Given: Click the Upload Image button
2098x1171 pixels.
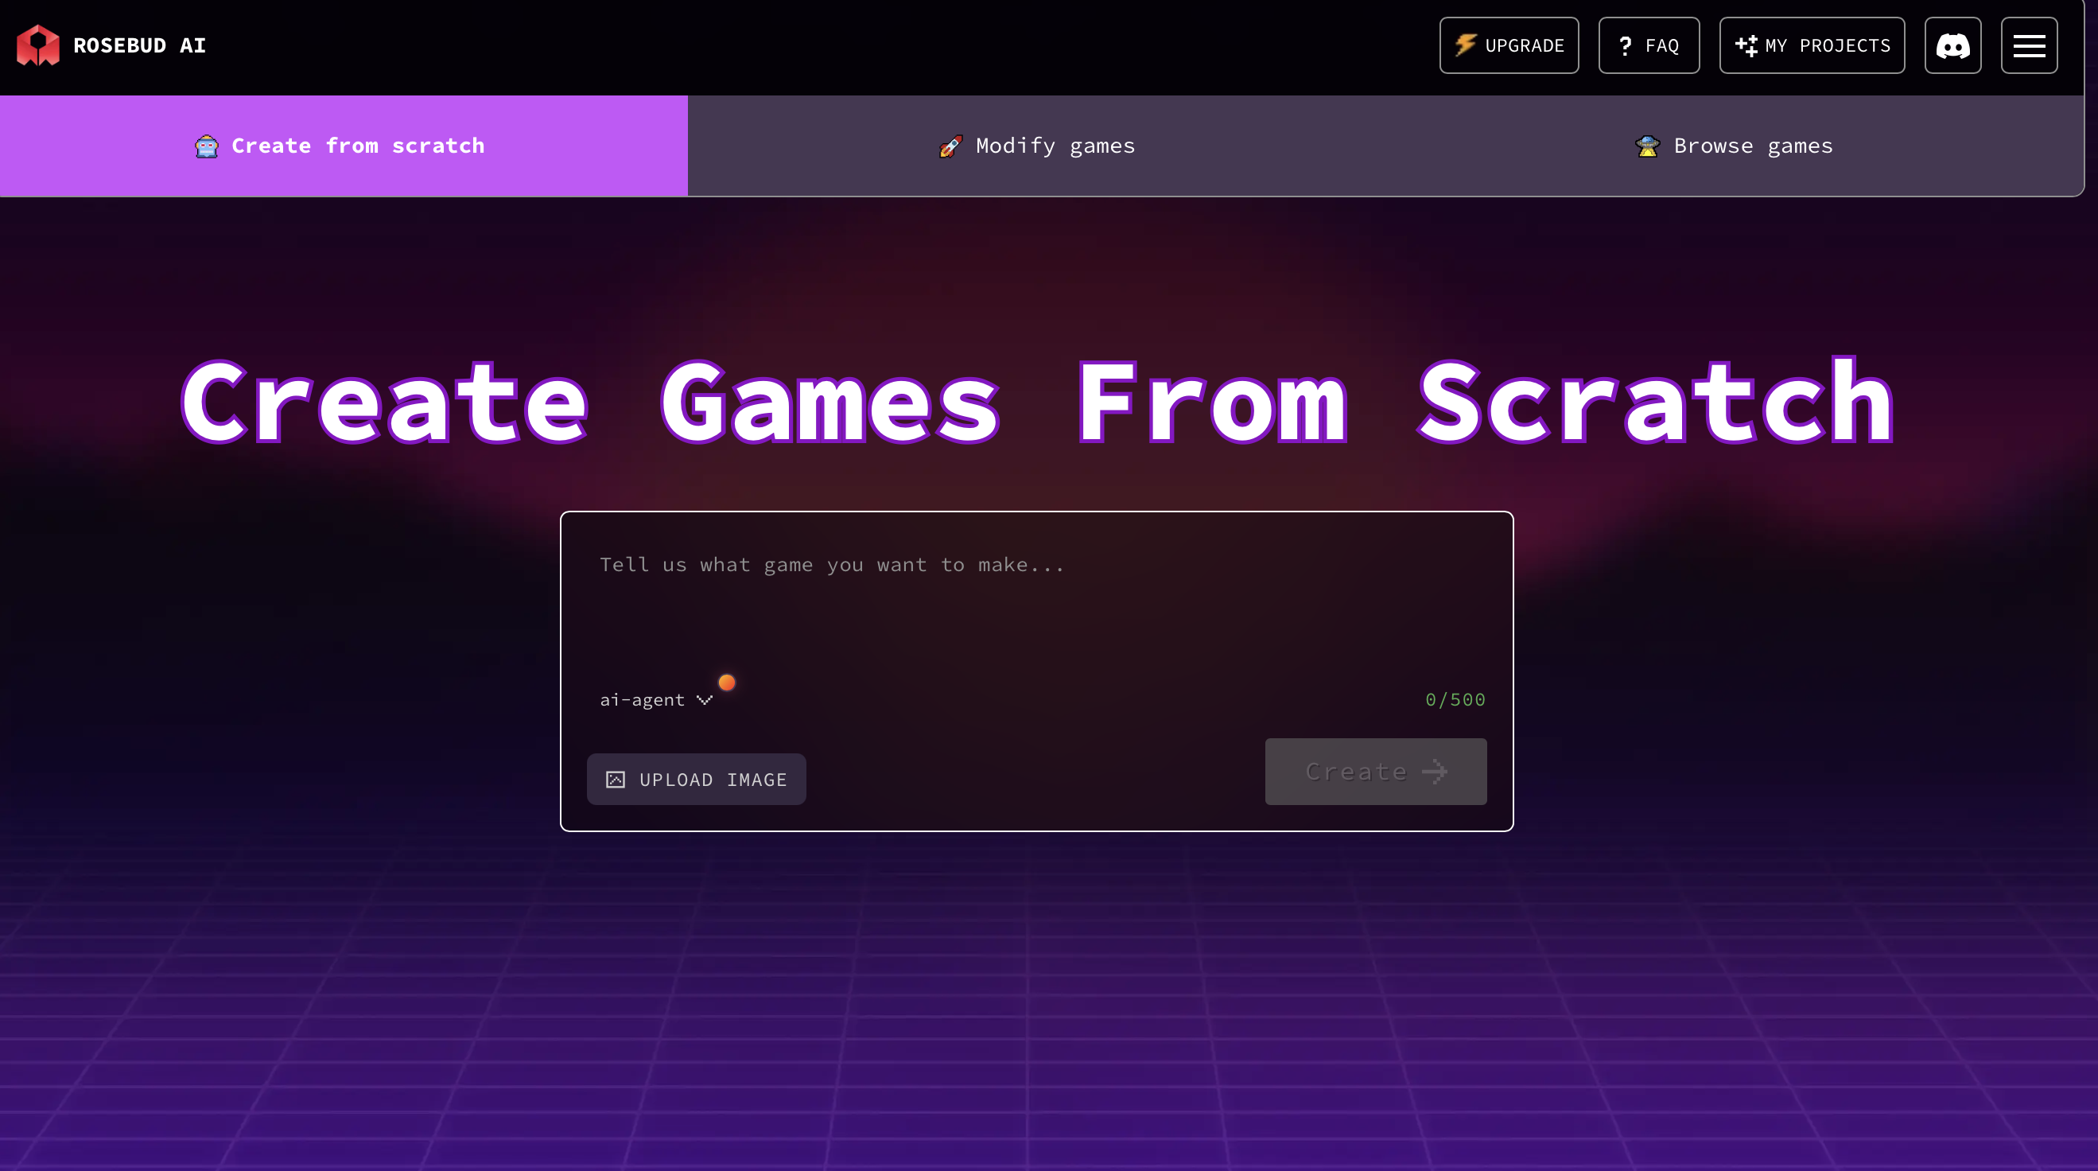Looking at the screenshot, I should click(x=697, y=779).
